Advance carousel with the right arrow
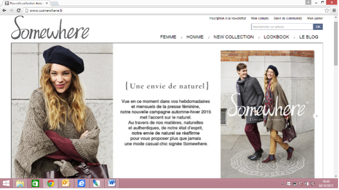The width and height of the screenshot is (339, 190). (317, 115)
